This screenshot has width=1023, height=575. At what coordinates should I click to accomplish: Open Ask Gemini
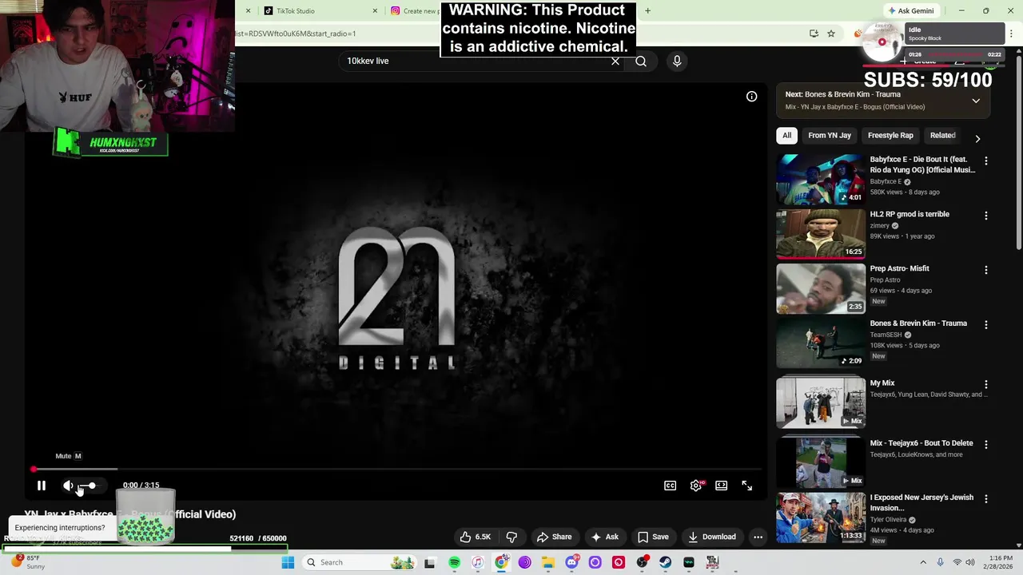coord(911,11)
